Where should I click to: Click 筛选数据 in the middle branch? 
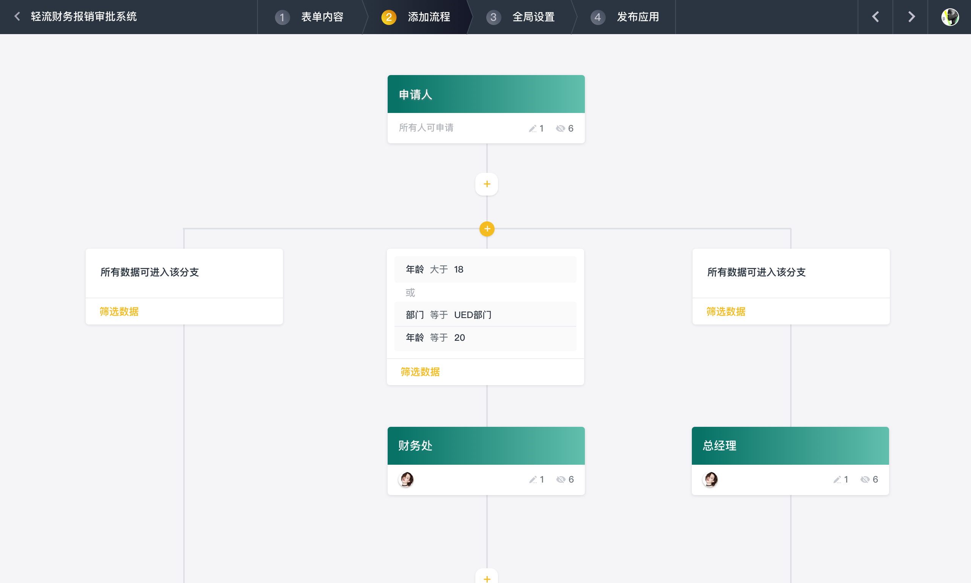point(420,371)
